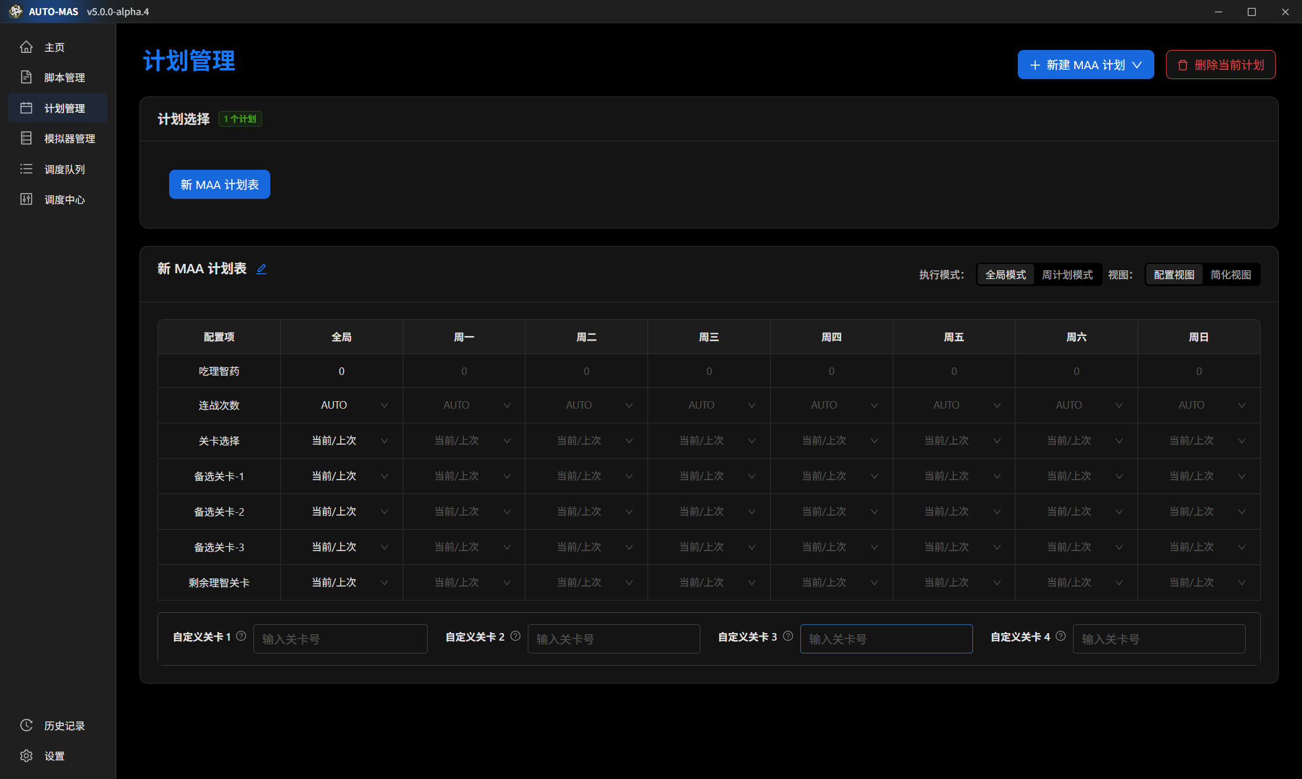Image resolution: width=1302 pixels, height=779 pixels.
Task: Click the dispatch queue list icon
Action: [26, 169]
